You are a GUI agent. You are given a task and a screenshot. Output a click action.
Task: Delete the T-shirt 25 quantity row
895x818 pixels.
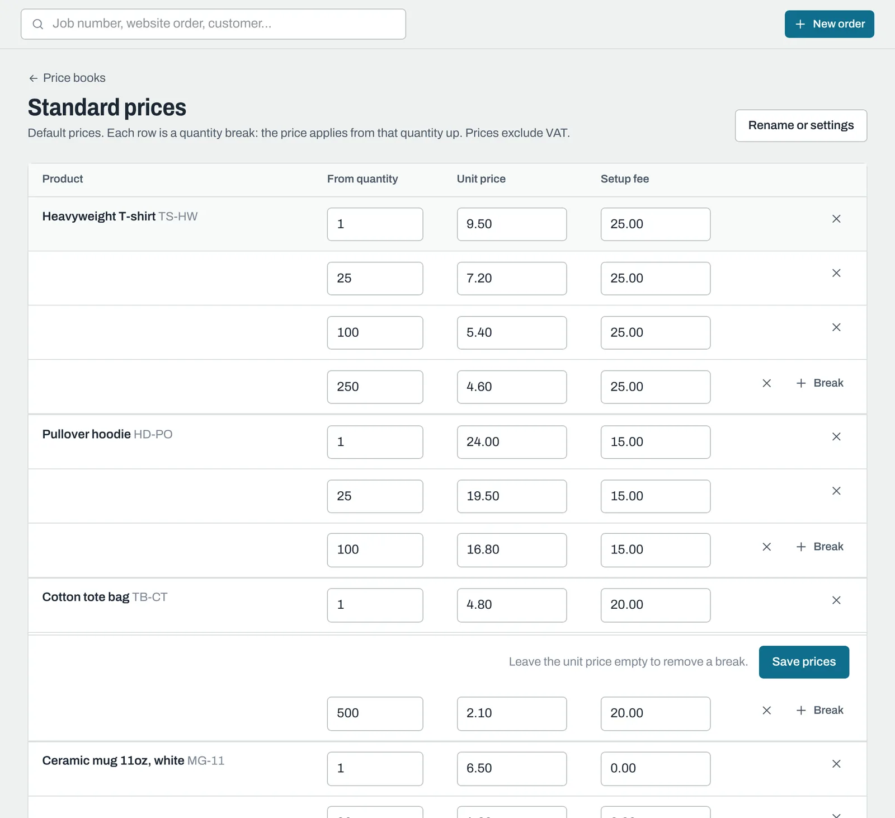coord(836,273)
